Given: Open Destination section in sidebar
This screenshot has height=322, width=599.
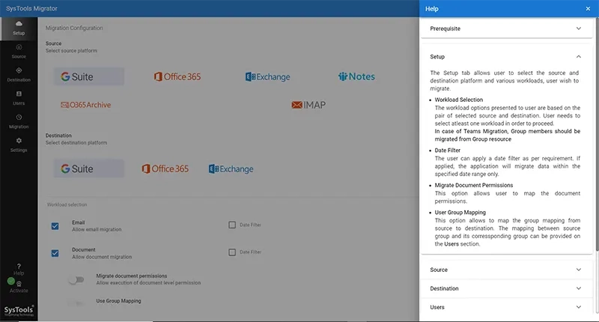Looking at the screenshot, I should [x=19, y=73].
